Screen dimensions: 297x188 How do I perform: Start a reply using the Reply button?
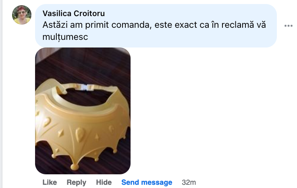coord(76,182)
